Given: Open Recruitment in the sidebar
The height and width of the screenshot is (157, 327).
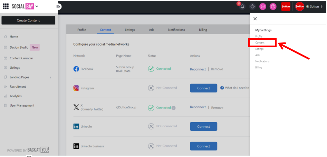Looking at the screenshot, I should 18,87.
